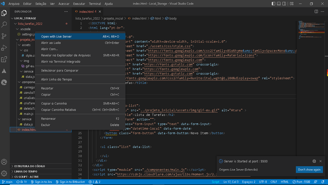Screen dimensions: 328x185
Task: Open editor more actions ellipsis
Action: [x=323, y=12]
